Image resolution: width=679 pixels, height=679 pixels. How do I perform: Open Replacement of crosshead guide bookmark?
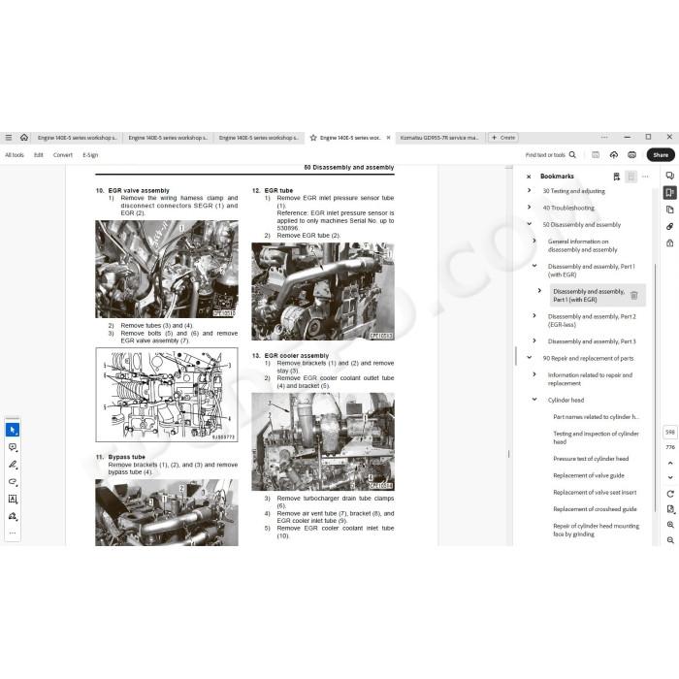[595, 509]
